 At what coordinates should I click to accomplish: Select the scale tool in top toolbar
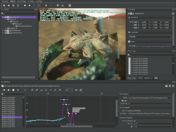[x=18, y=5]
